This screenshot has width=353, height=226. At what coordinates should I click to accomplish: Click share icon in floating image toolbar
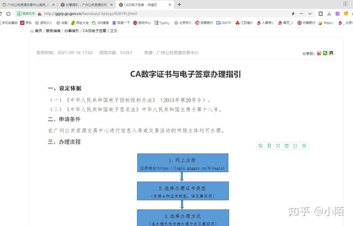295,146
